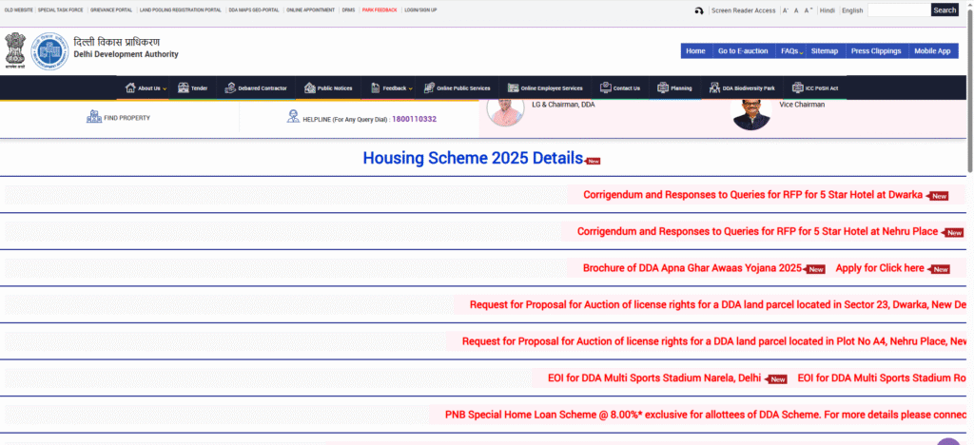Image resolution: width=974 pixels, height=445 pixels.
Task: Click the Online Employee Services icon
Action: click(x=513, y=88)
